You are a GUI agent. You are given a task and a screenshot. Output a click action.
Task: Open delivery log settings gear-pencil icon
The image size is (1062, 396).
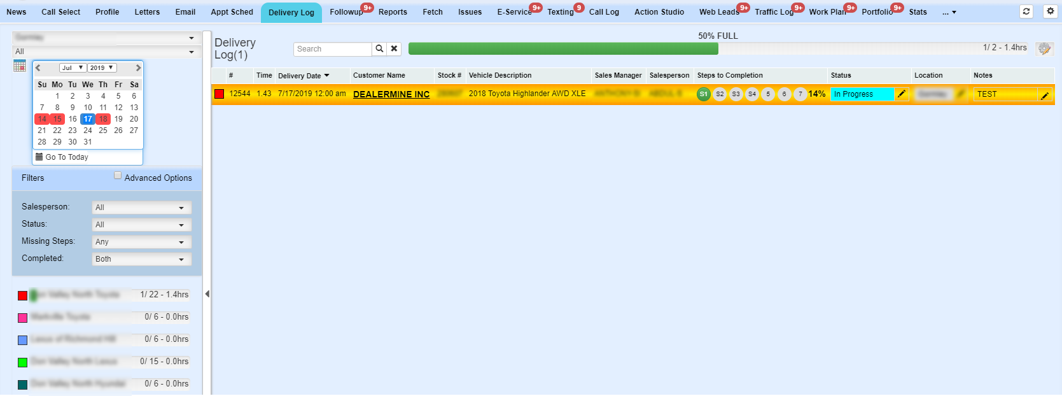1044,49
